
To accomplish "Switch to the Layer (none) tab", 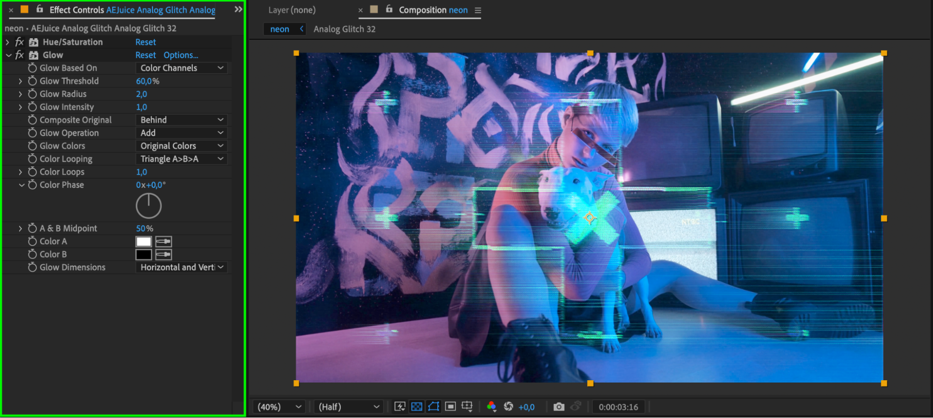I will (x=292, y=10).
